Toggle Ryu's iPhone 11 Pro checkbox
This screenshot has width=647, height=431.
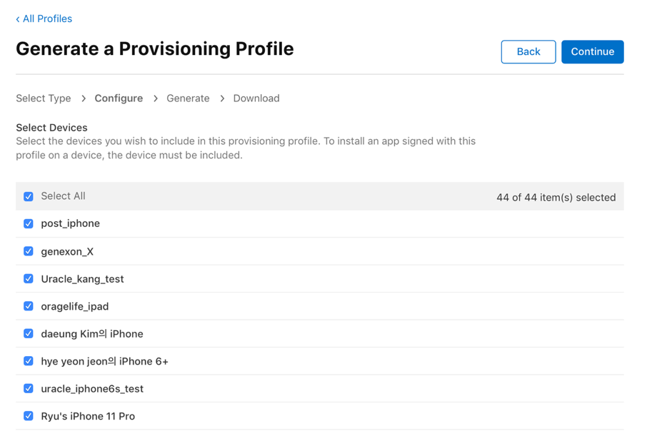[x=29, y=416]
